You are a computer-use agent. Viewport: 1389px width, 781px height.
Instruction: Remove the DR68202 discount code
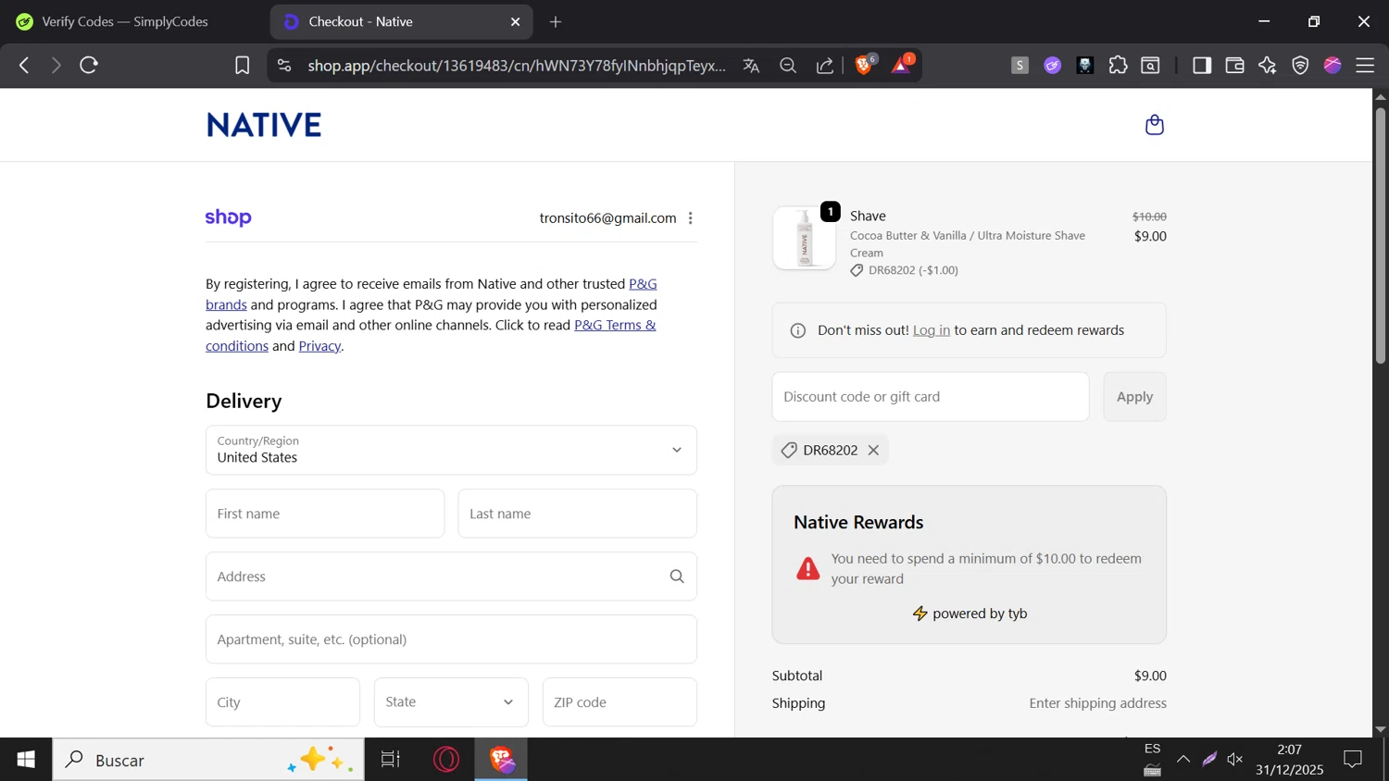tap(873, 450)
